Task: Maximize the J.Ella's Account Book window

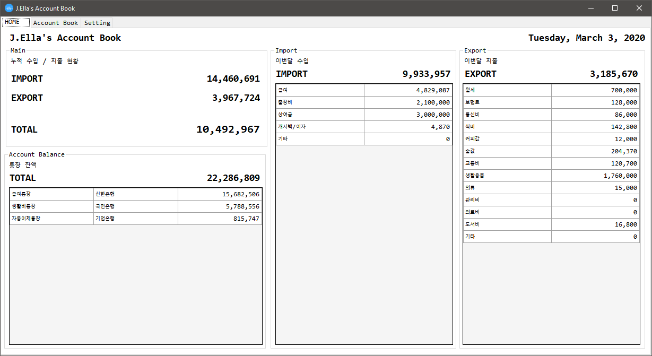Action: coord(615,8)
